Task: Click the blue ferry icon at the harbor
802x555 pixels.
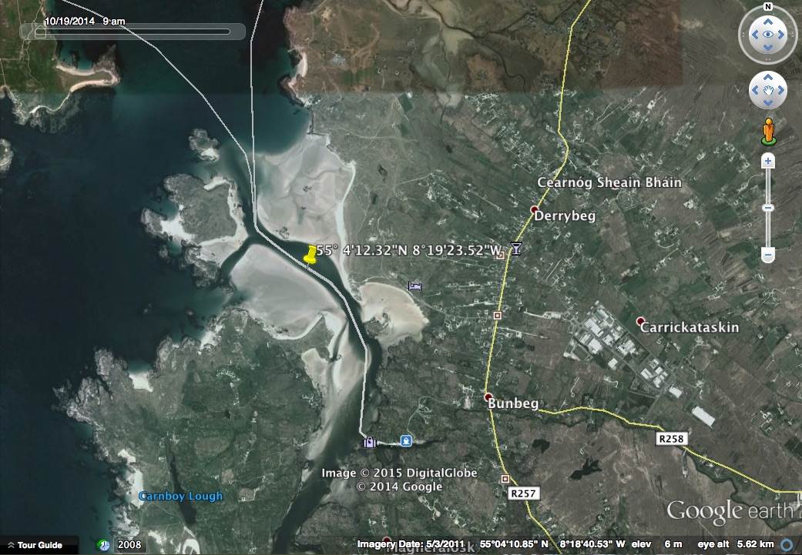Action: pyautogui.click(x=405, y=441)
